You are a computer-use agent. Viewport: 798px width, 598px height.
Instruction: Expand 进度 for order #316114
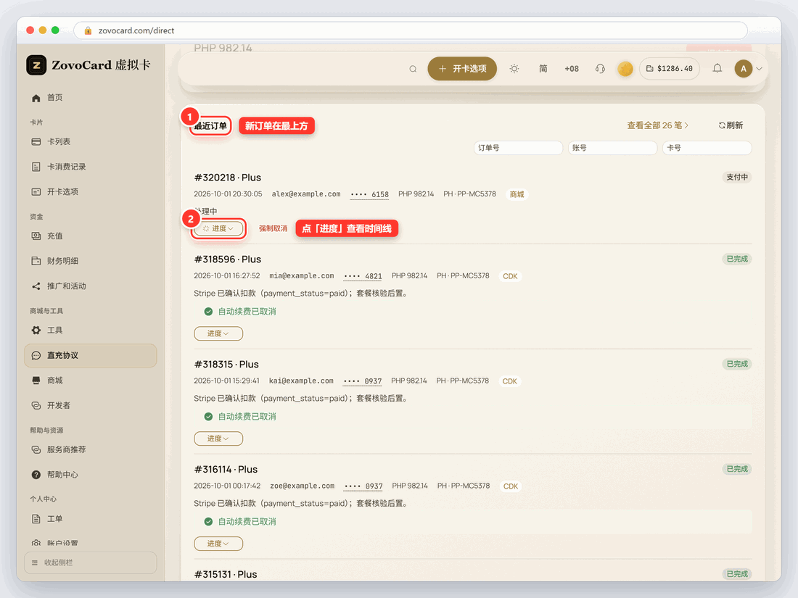(x=218, y=544)
